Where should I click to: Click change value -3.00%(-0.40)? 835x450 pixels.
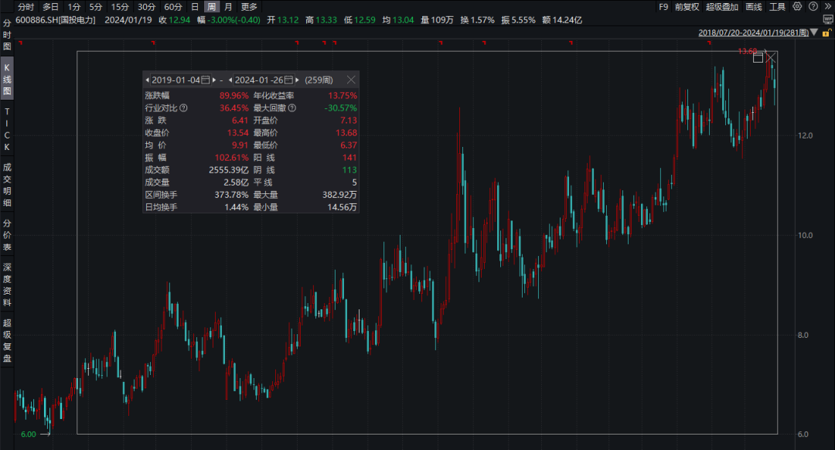(x=233, y=20)
